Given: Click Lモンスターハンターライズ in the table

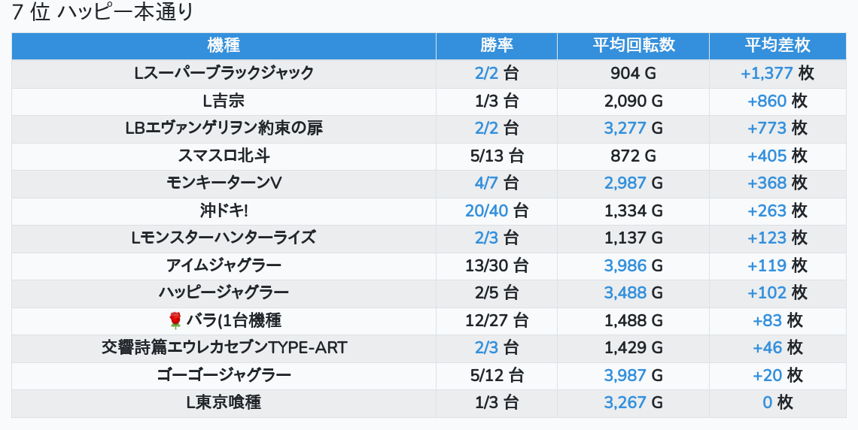Looking at the screenshot, I should (x=224, y=238).
